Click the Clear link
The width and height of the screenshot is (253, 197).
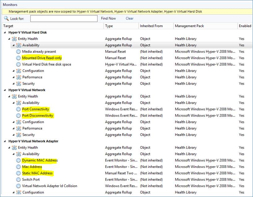point(129,19)
